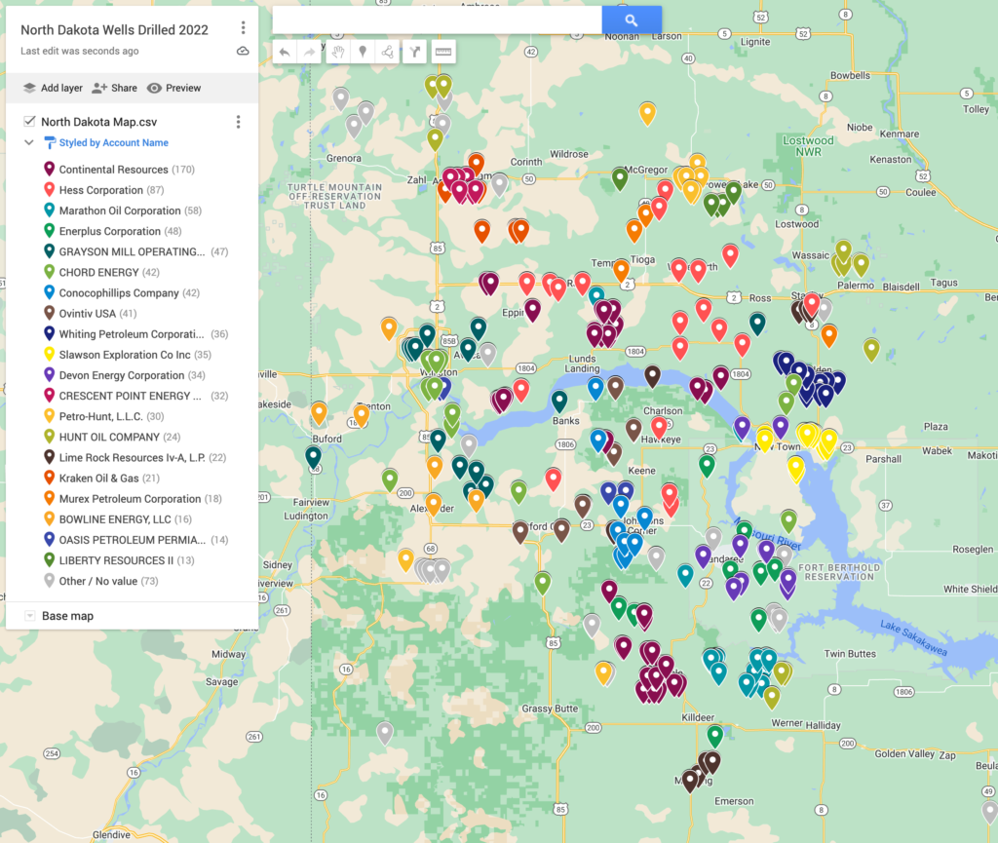
Task: Click the redo arrow tool
Action: (x=309, y=53)
